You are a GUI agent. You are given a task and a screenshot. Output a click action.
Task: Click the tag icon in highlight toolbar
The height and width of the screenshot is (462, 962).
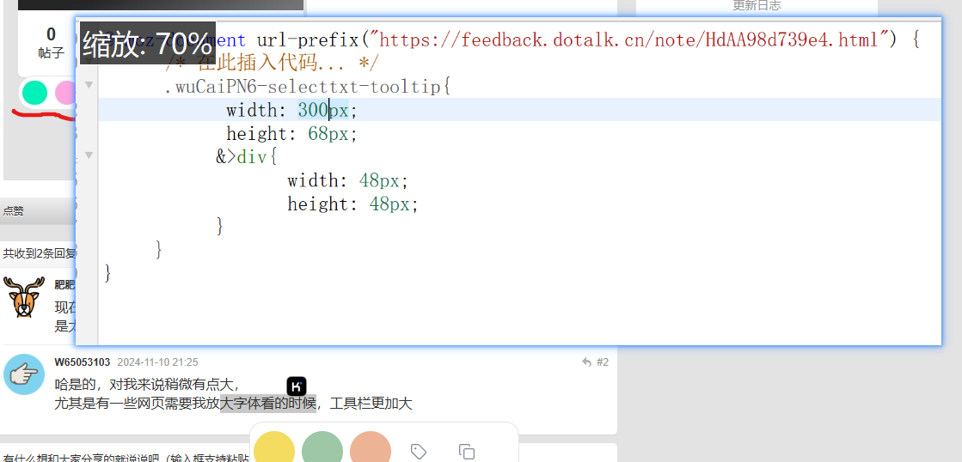tap(419, 453)
